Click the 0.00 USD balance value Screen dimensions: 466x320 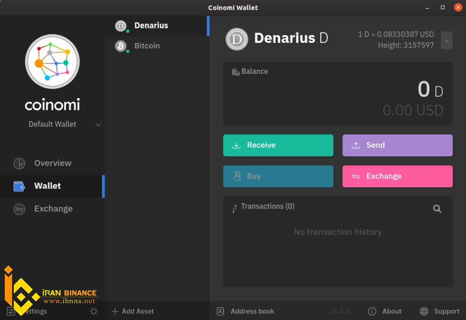(413, 111)
